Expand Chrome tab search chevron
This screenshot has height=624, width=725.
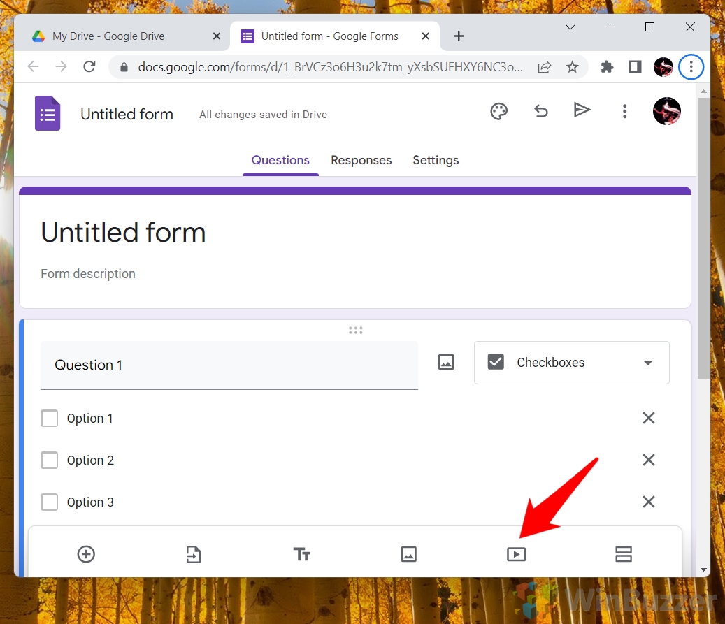click(x=570, y=27)
